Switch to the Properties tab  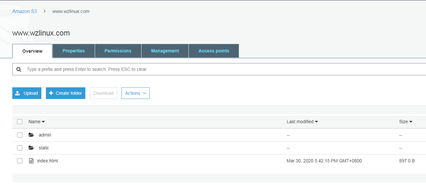tap(74, 51)
